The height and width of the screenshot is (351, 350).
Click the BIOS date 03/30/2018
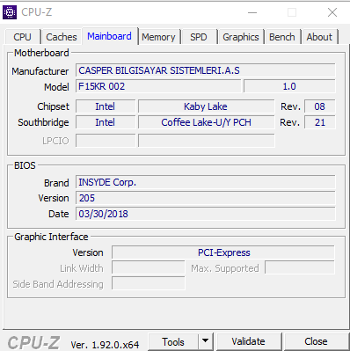coord(206,214)
